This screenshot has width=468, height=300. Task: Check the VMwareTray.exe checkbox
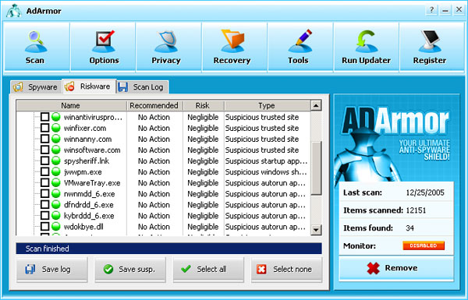click(x=44, y=182)
